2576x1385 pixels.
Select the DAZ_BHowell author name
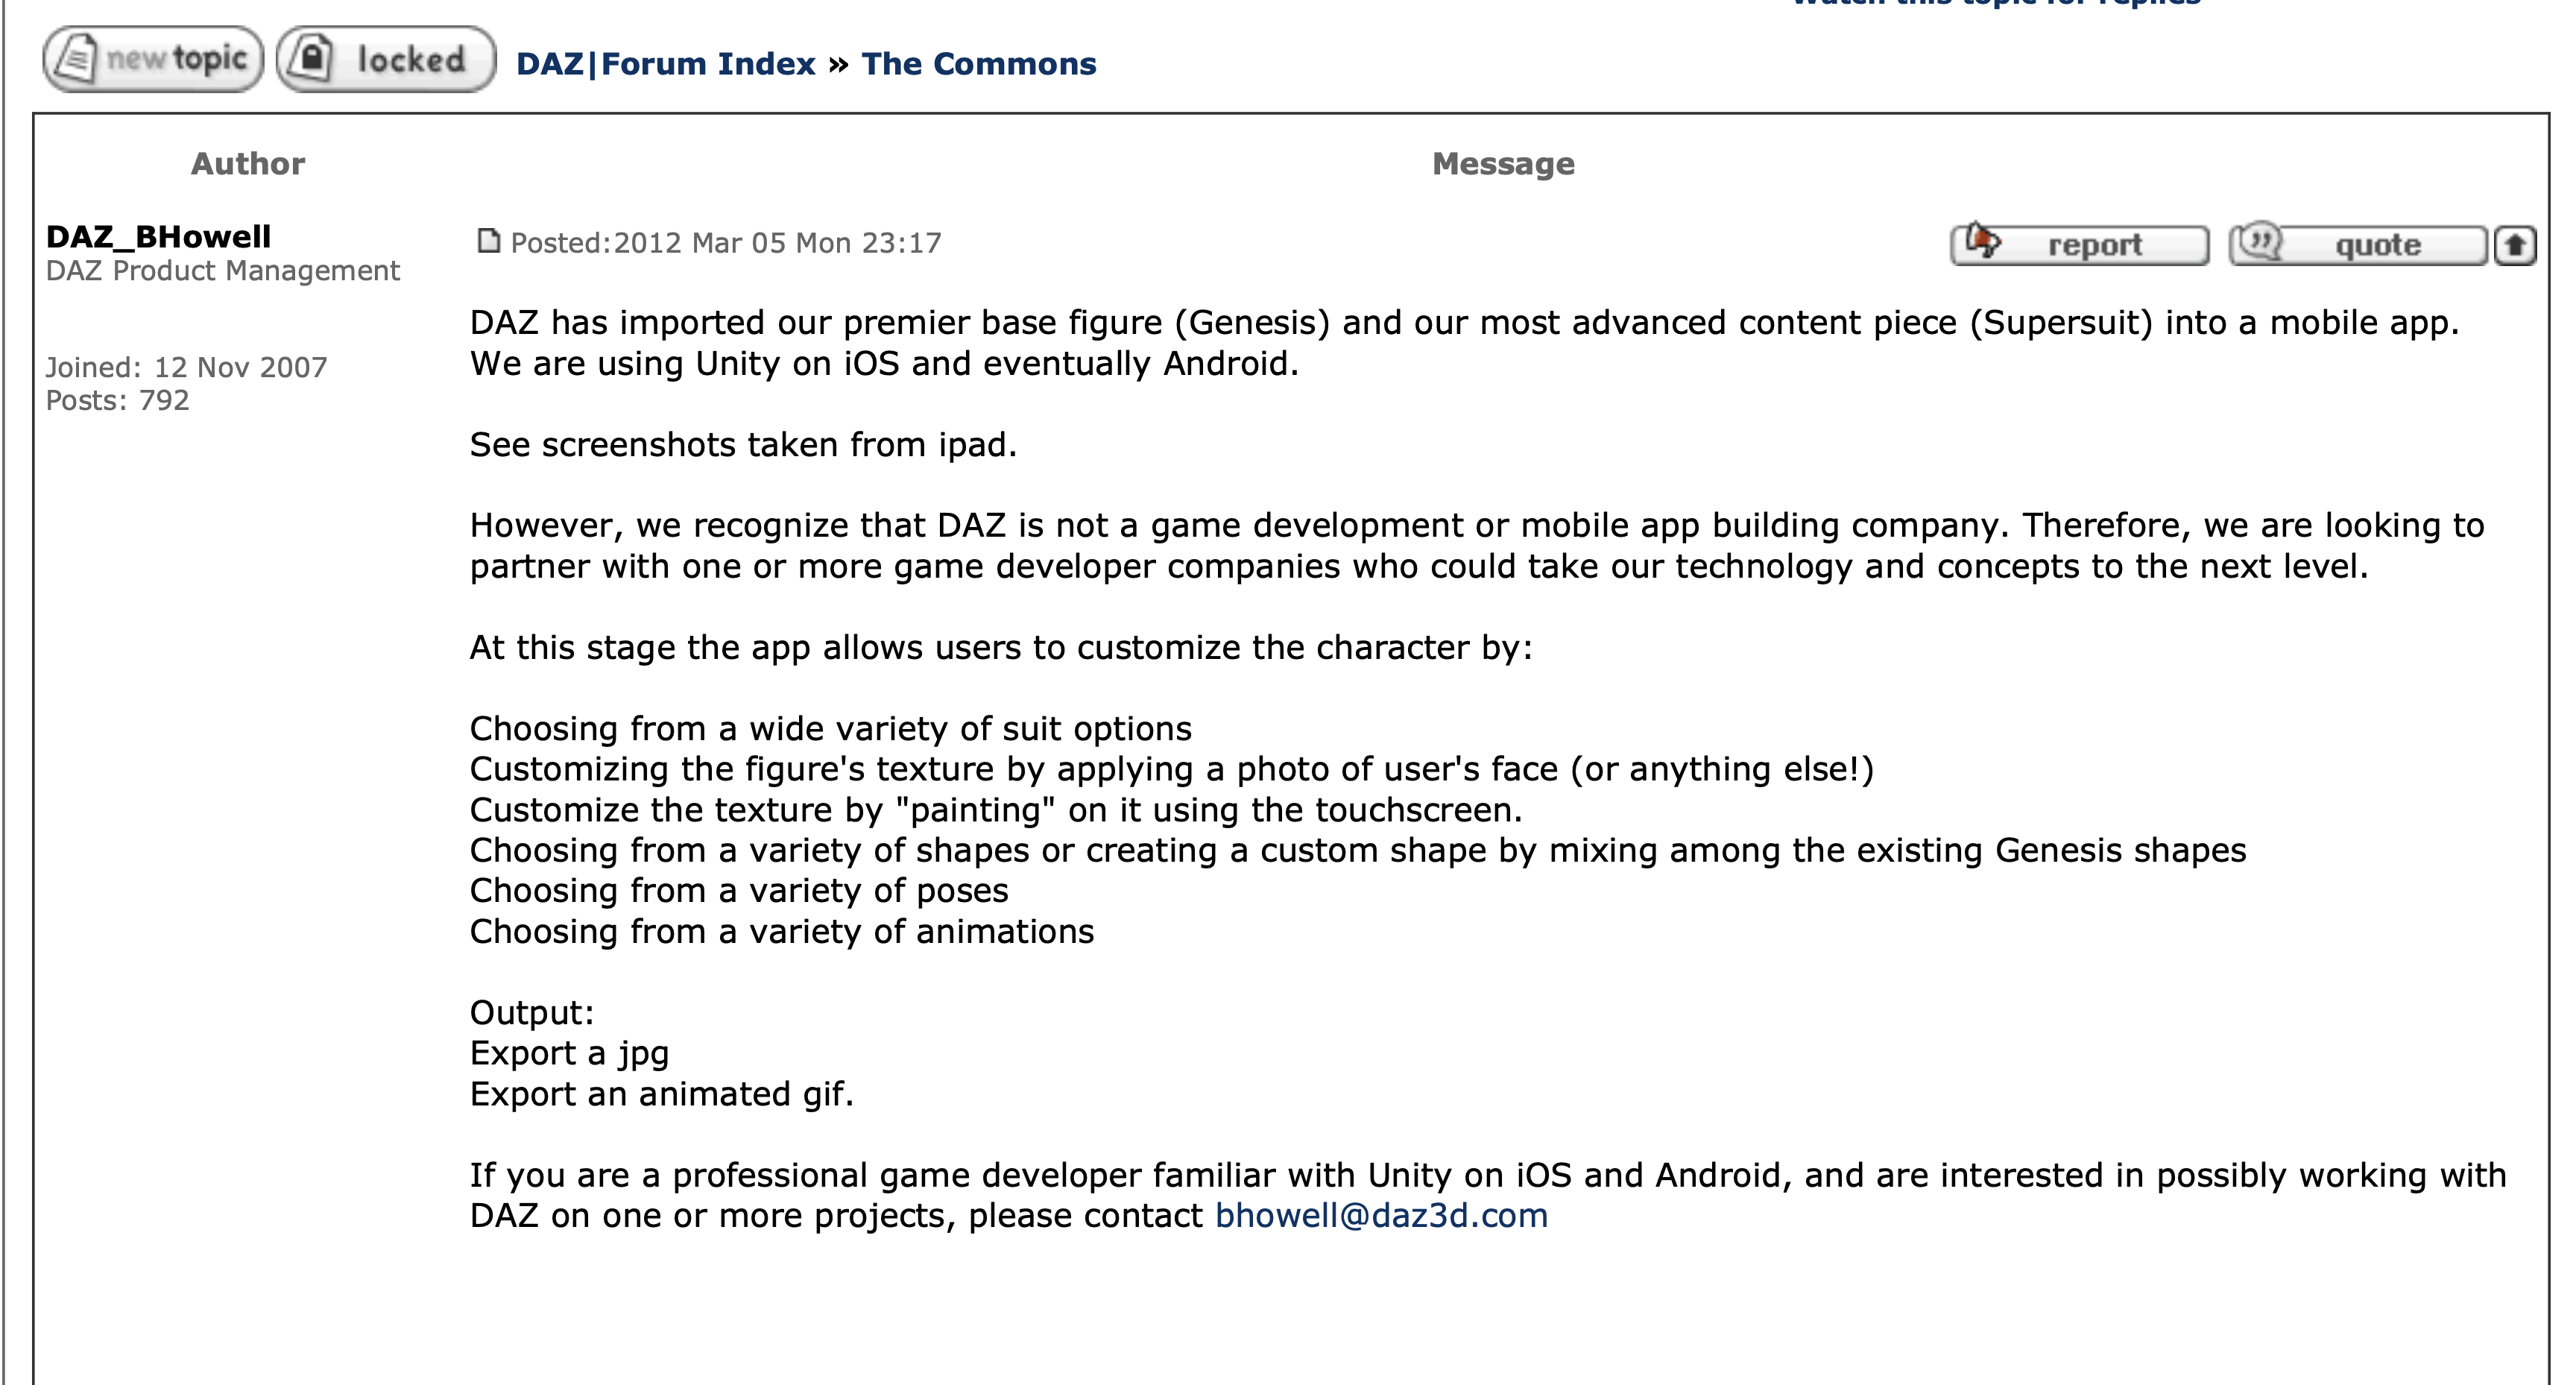click(158, 237)
